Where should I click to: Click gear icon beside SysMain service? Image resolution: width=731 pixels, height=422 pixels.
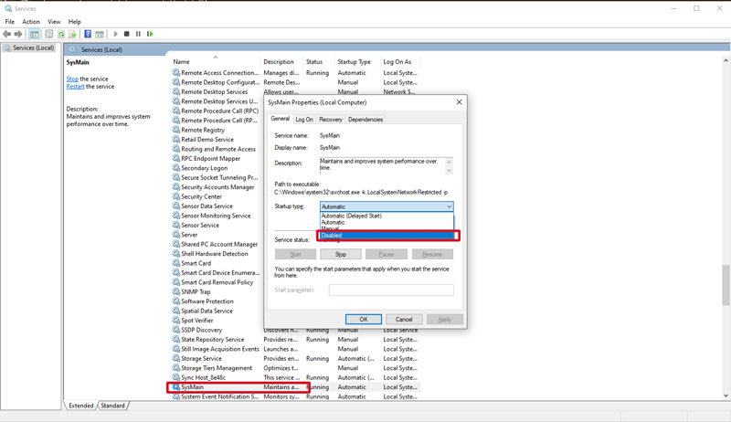[175, 386]
